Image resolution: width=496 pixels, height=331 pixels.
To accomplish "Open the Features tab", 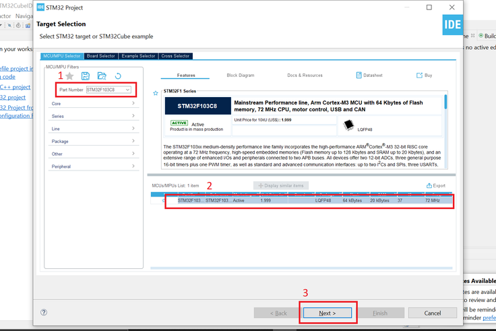I will tap(186, 76).
